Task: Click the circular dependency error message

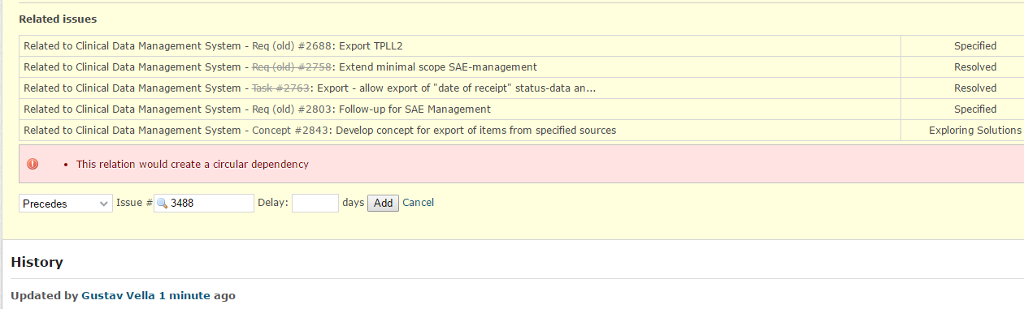Action: (x=192, y=165)
